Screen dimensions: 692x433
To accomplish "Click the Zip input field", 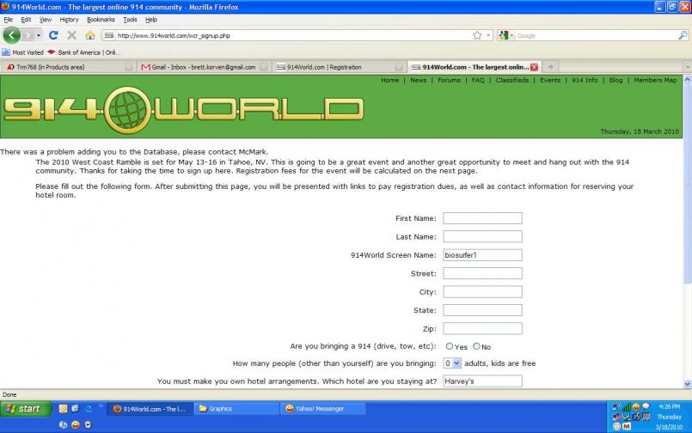I will (482, 328).
